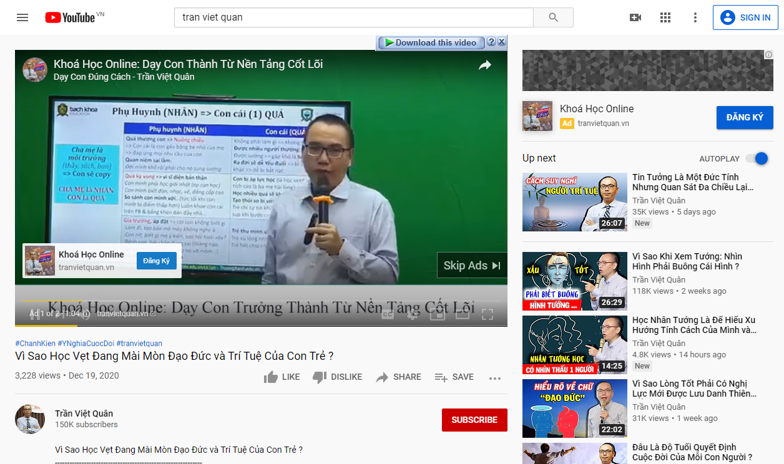Click the Up next heading
This screenshot has width=784, height=464.
539,158
